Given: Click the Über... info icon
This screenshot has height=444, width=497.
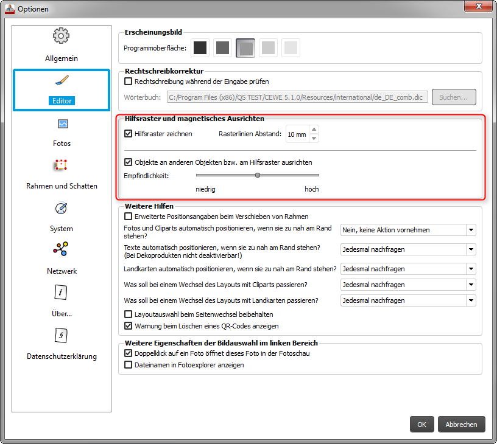Looking at the screenshot, I should (62, 293).
